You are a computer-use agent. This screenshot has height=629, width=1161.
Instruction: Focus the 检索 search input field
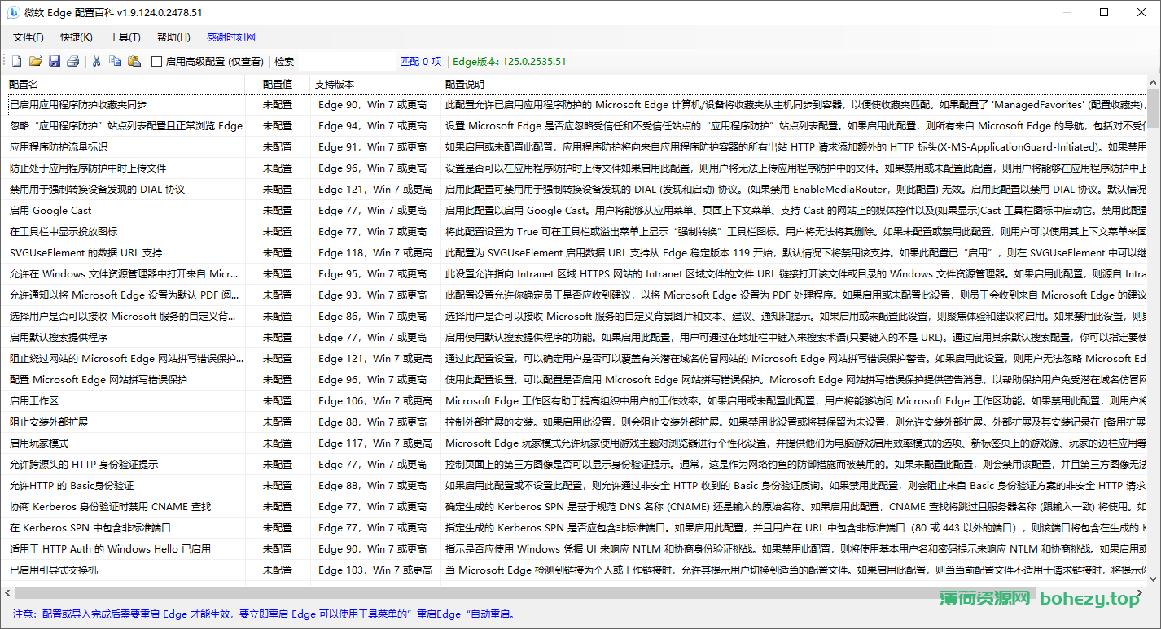[348, 61]
